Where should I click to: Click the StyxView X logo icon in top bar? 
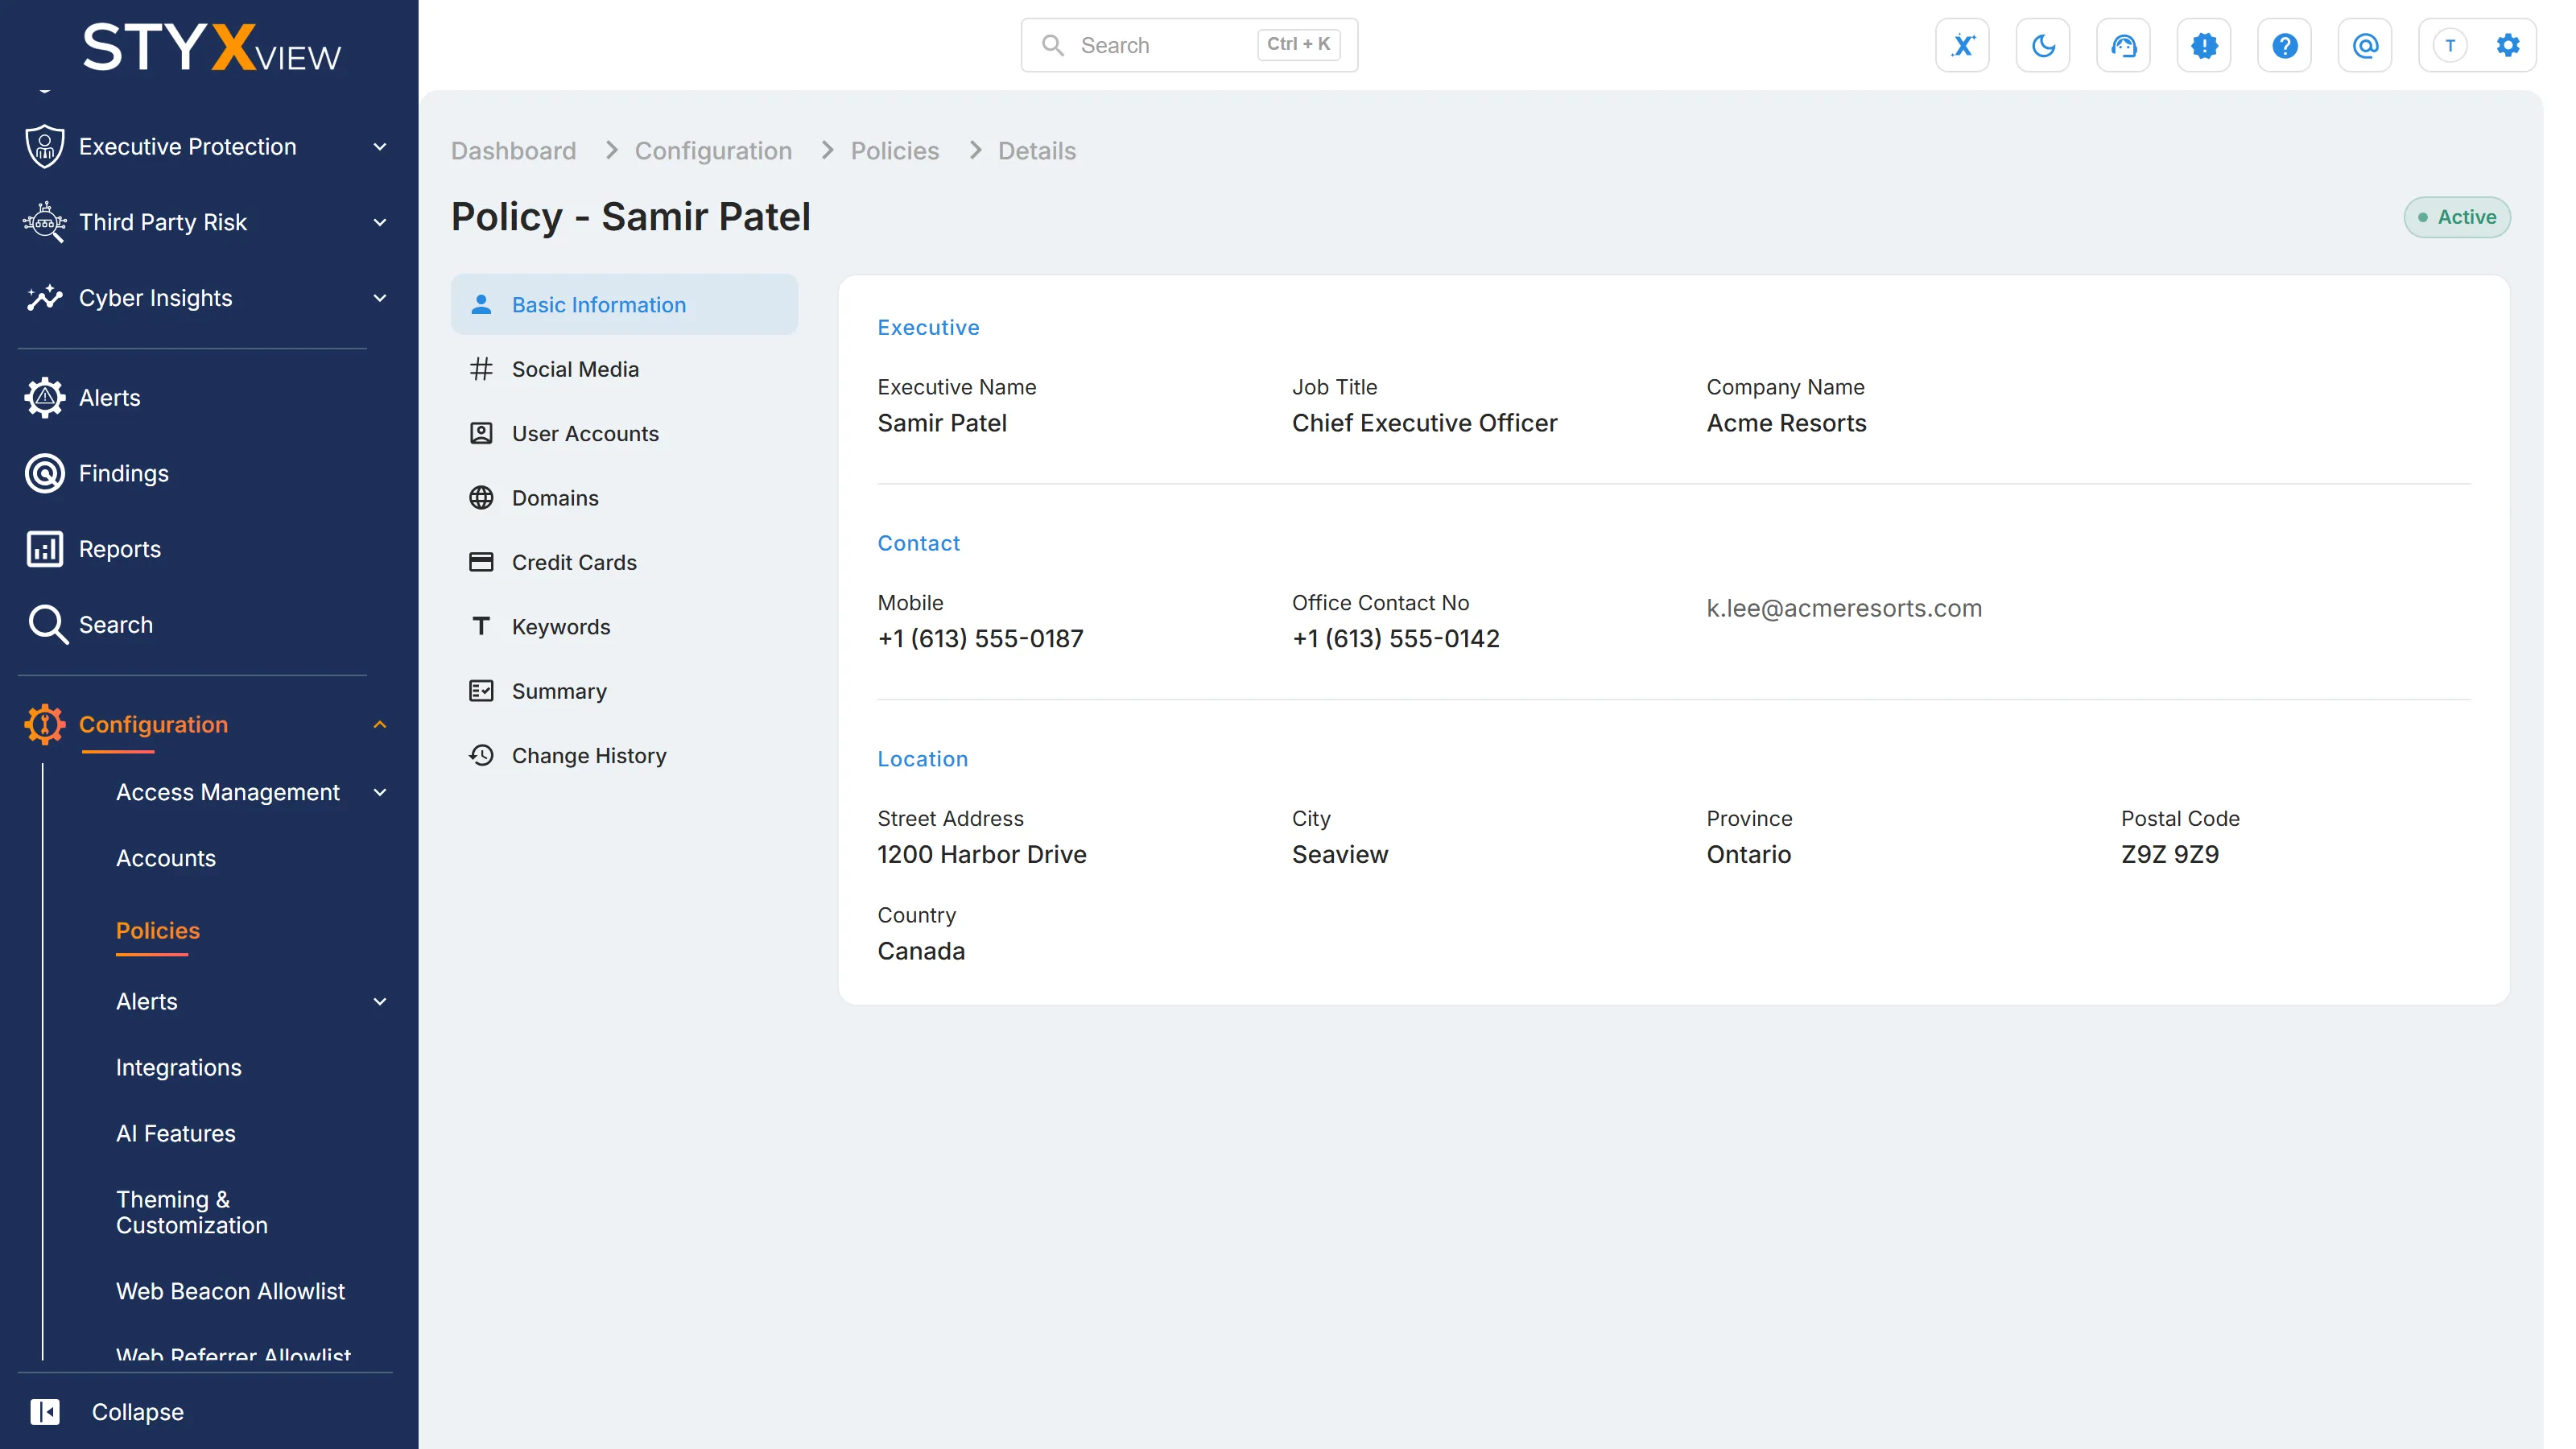1962,45
